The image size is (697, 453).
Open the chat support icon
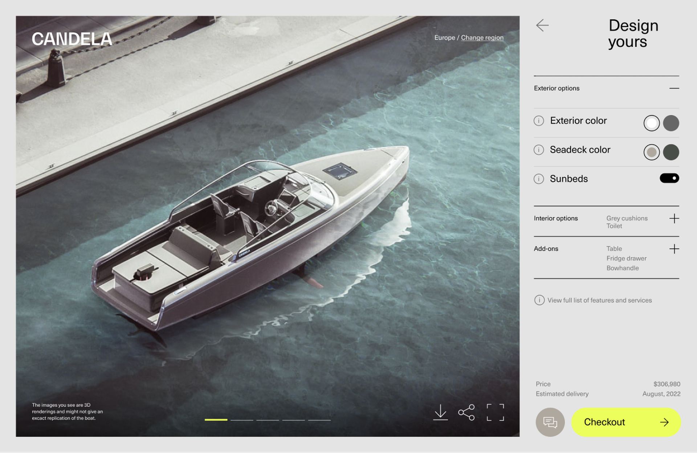550,422
